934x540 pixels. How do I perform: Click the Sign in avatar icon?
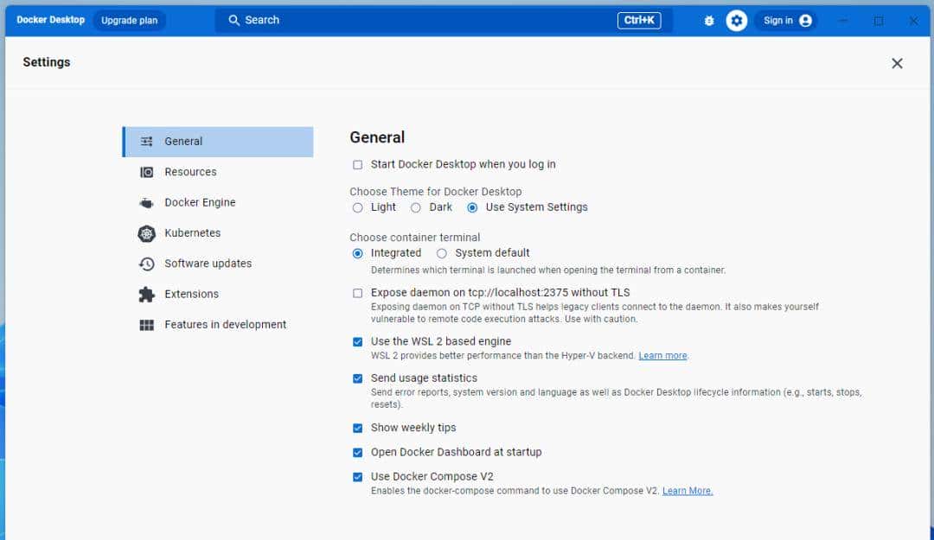pos(803,20)
